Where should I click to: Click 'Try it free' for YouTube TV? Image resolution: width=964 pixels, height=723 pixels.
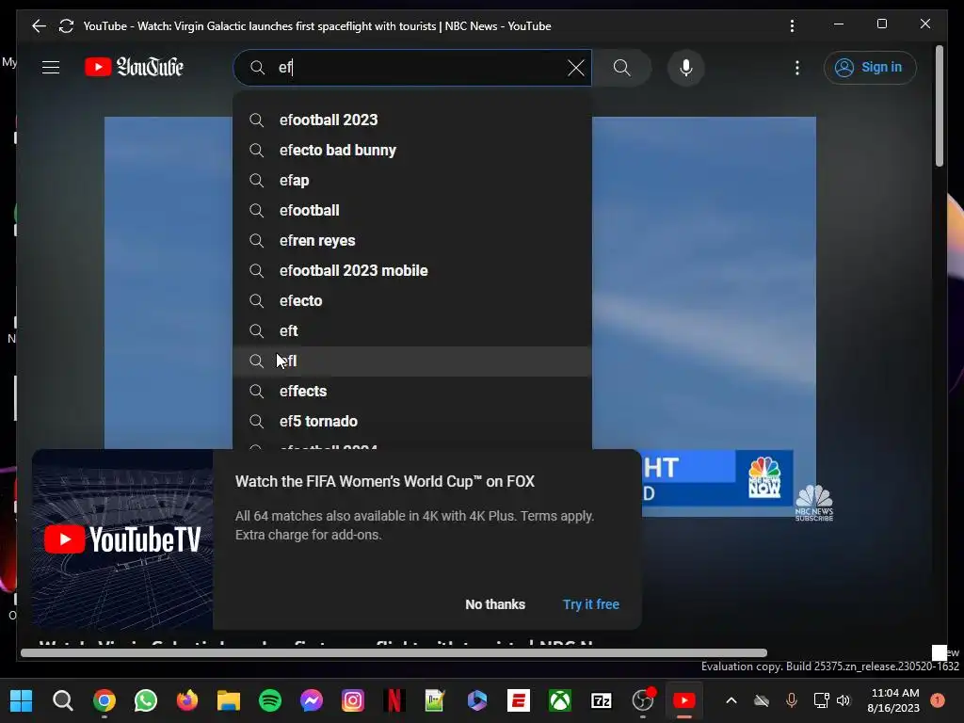[x=591, y=604]
